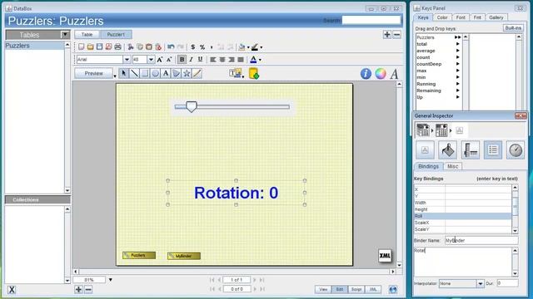The width and height of the screenshot is (533, 299).
Task: Apply percent format with the % icon
Action: point(202,47)
